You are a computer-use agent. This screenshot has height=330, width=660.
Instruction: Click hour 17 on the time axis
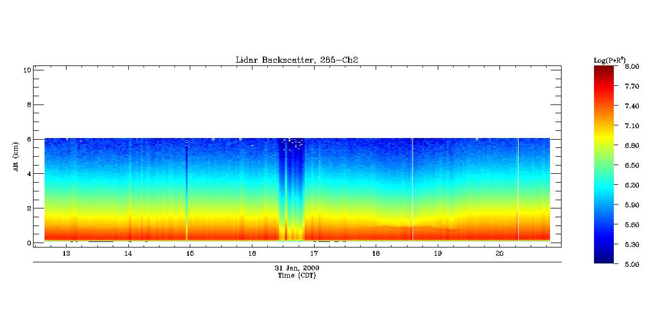pos(314,254)
